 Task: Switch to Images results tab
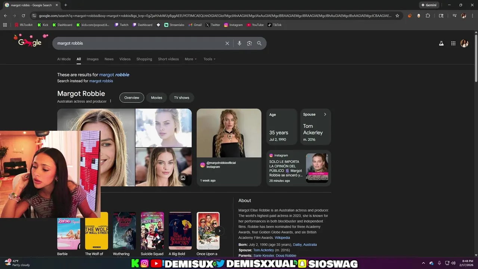coord(93,59)
